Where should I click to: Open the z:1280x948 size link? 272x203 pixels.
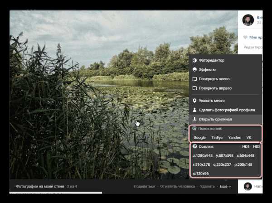(203, 156)
